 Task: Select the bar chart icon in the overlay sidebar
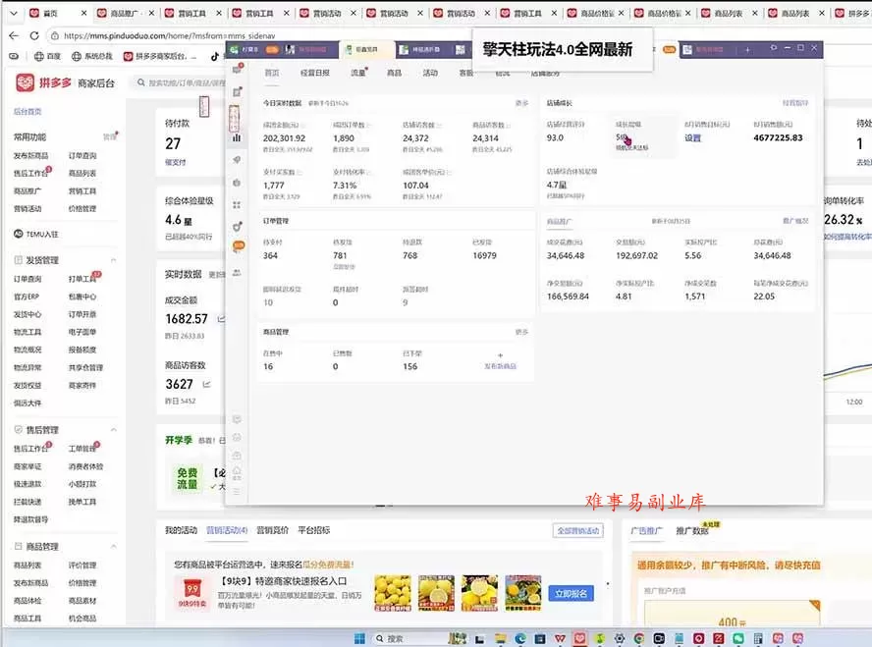tap(237, 137)
